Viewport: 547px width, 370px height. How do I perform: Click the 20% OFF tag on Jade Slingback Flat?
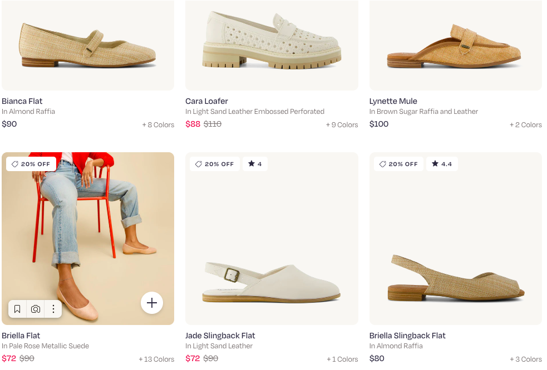pyautogui.click(x=215, y=164)
